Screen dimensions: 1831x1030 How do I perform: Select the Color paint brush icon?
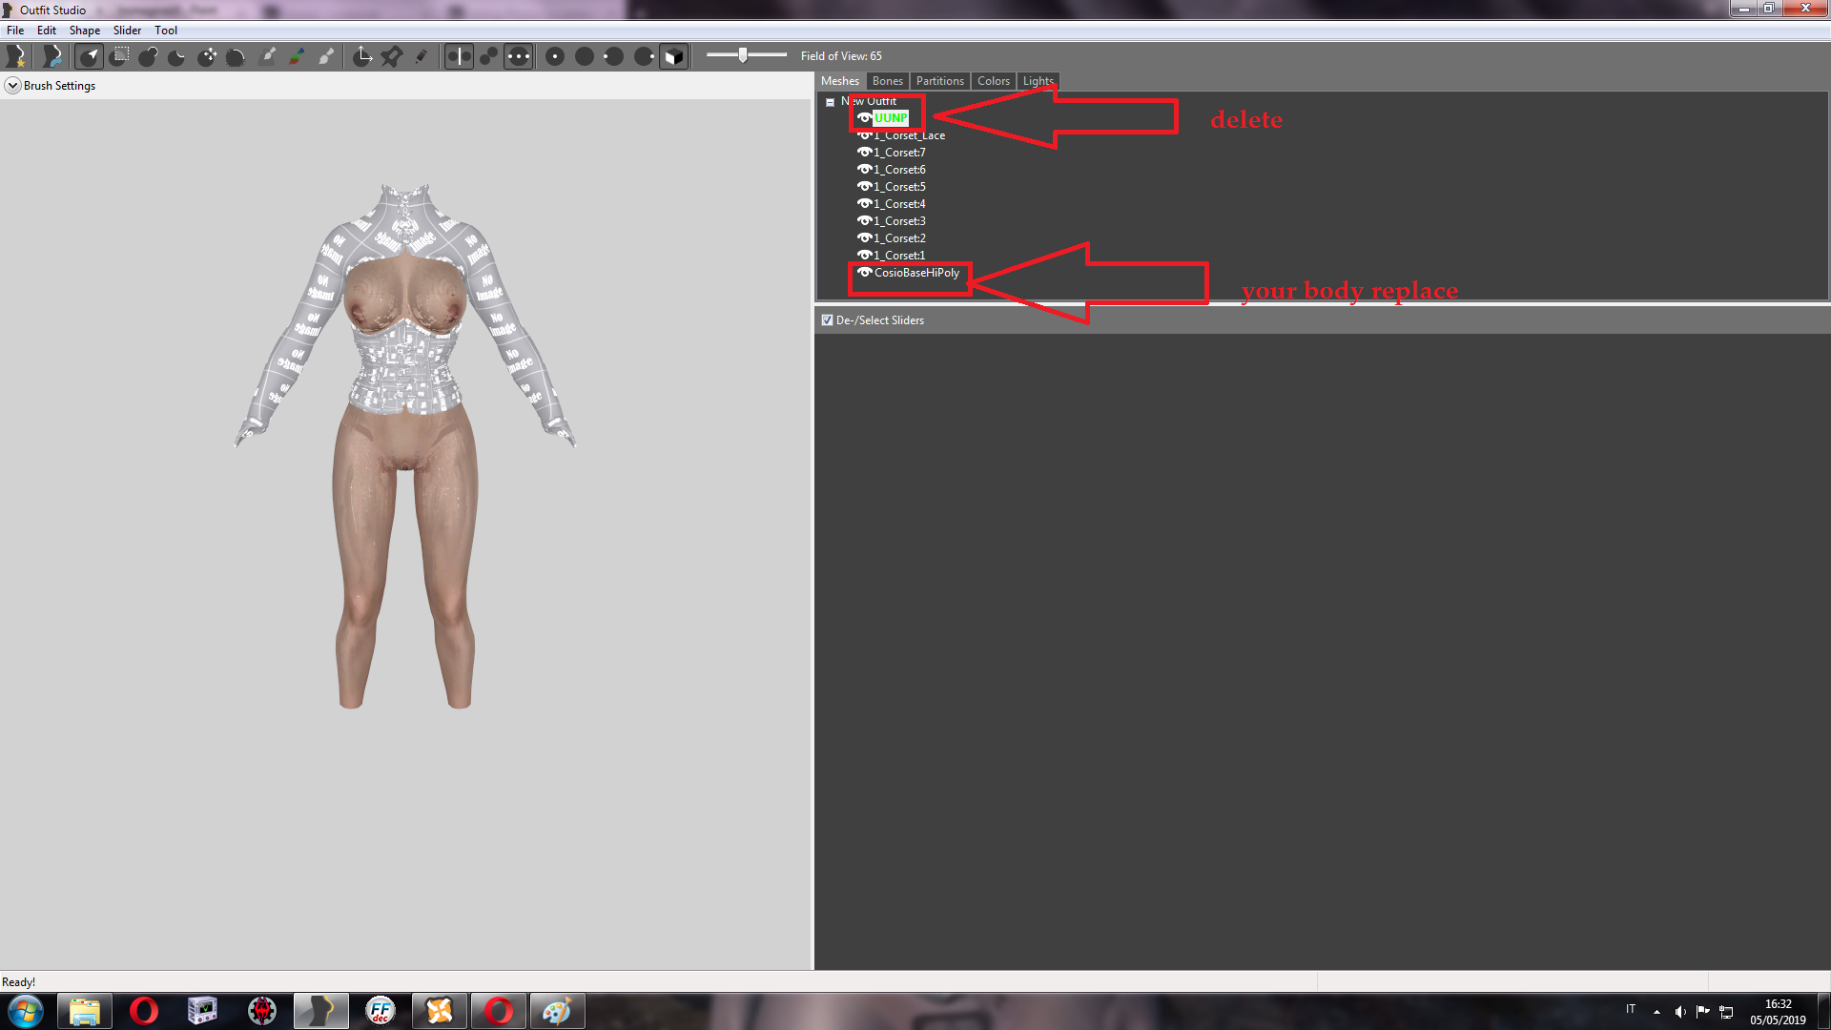[298, 56]
